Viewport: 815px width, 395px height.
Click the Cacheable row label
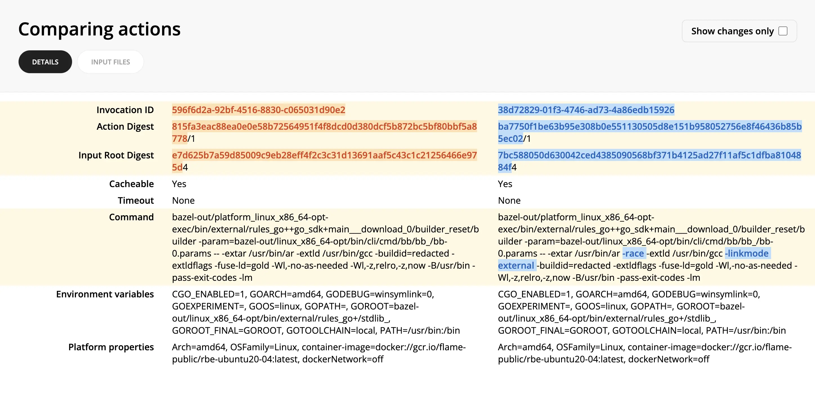pos(131,184)
